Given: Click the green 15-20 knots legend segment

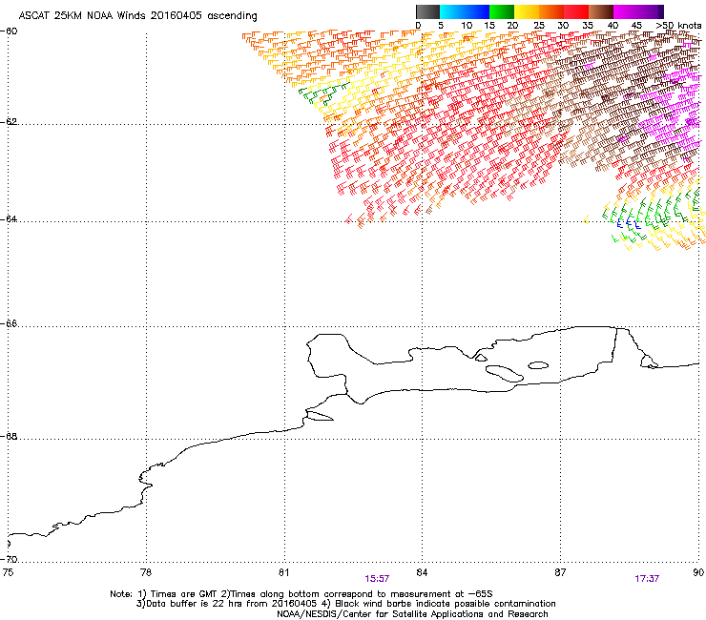Looking at the screenshot, I should click(502, 11).
